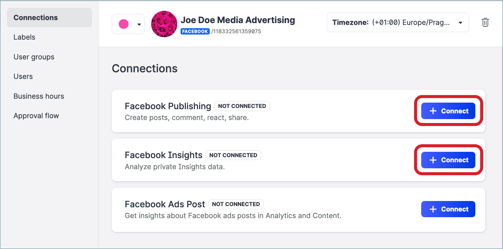Open the Approval flow section
The width and height of the screenshot is (503, 249).
tap(36, 115)
